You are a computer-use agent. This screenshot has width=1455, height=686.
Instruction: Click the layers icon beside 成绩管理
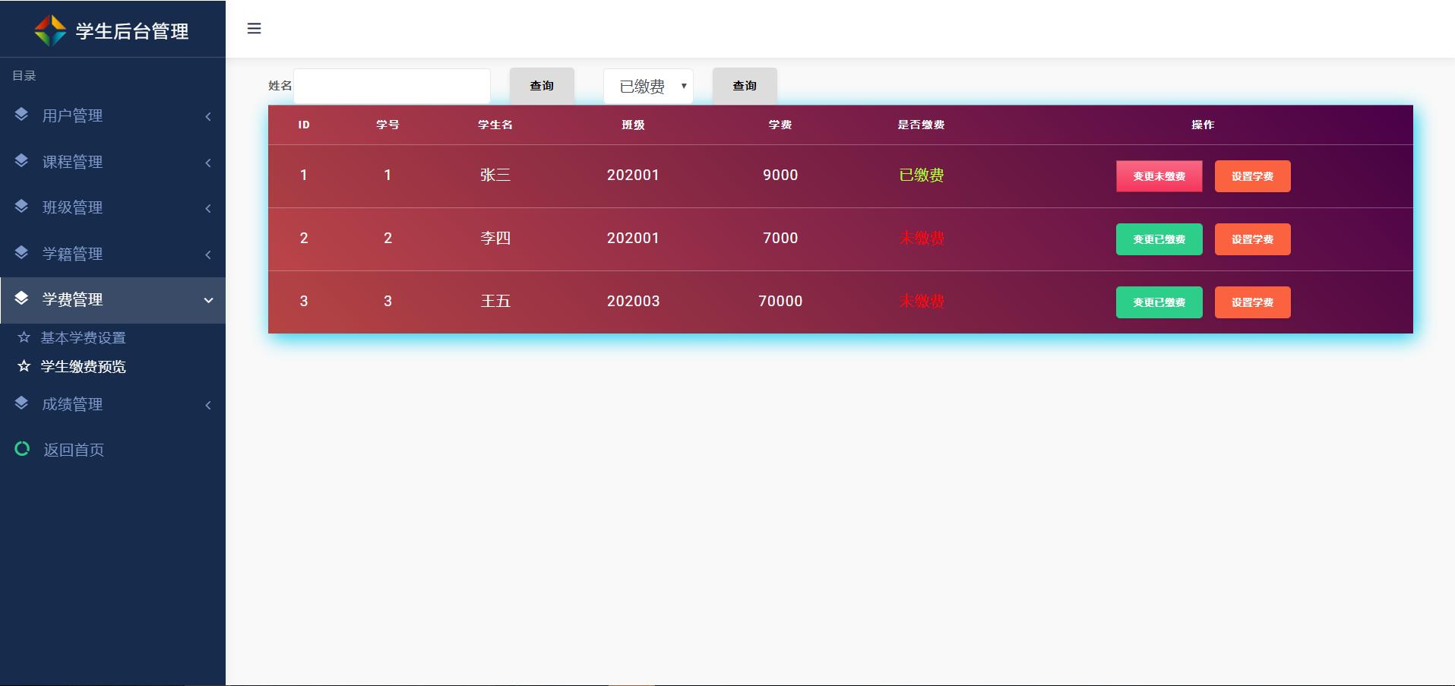21,403
